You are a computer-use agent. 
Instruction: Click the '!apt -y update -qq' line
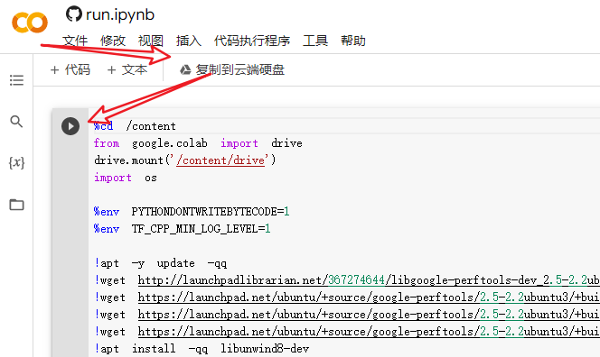click(x=160, y=263)
